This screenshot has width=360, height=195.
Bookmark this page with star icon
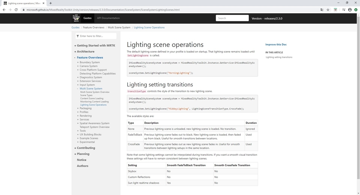(x=328, y=10)
